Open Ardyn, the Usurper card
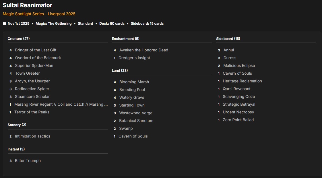The image size is (322, 178). point(32,81)
